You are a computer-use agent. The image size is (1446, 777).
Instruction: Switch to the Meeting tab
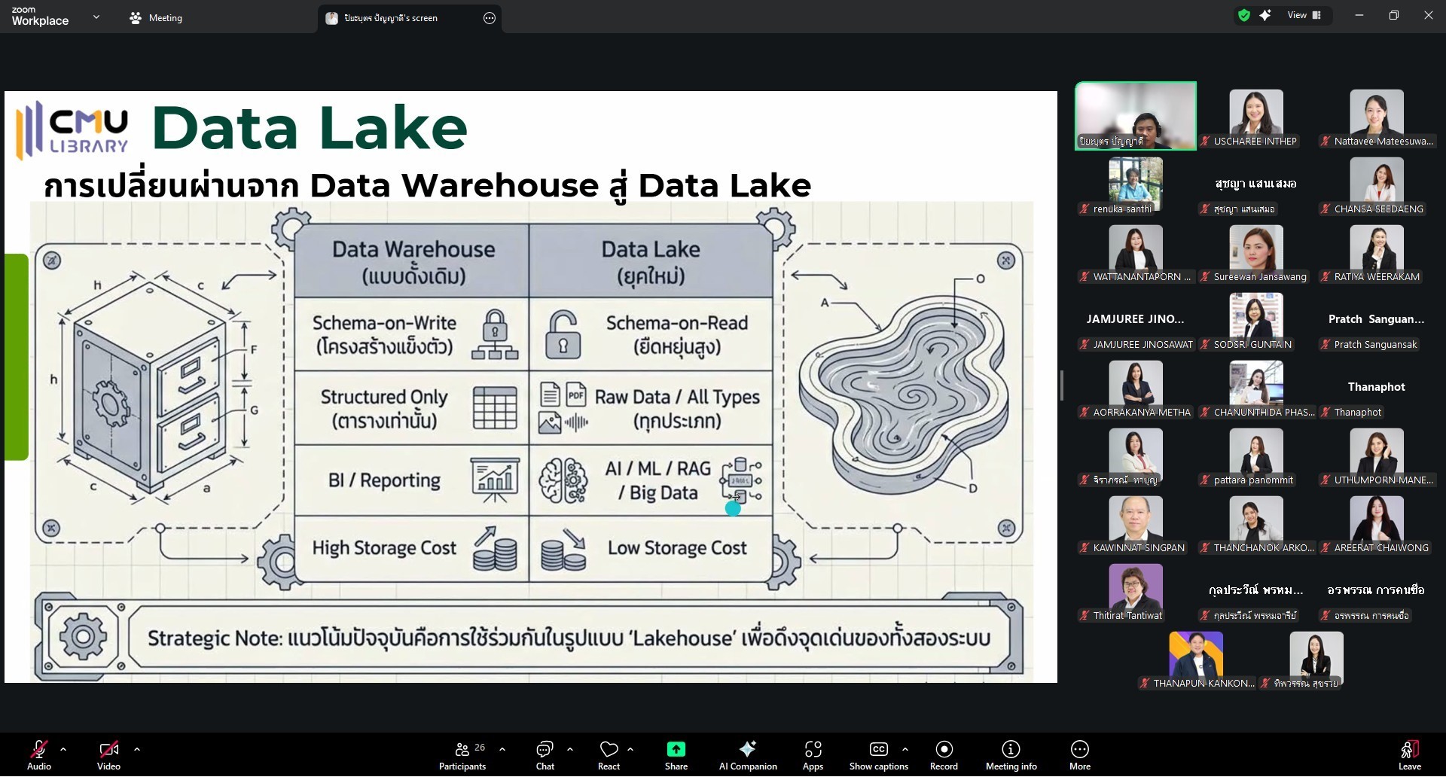tap(156, 18)
